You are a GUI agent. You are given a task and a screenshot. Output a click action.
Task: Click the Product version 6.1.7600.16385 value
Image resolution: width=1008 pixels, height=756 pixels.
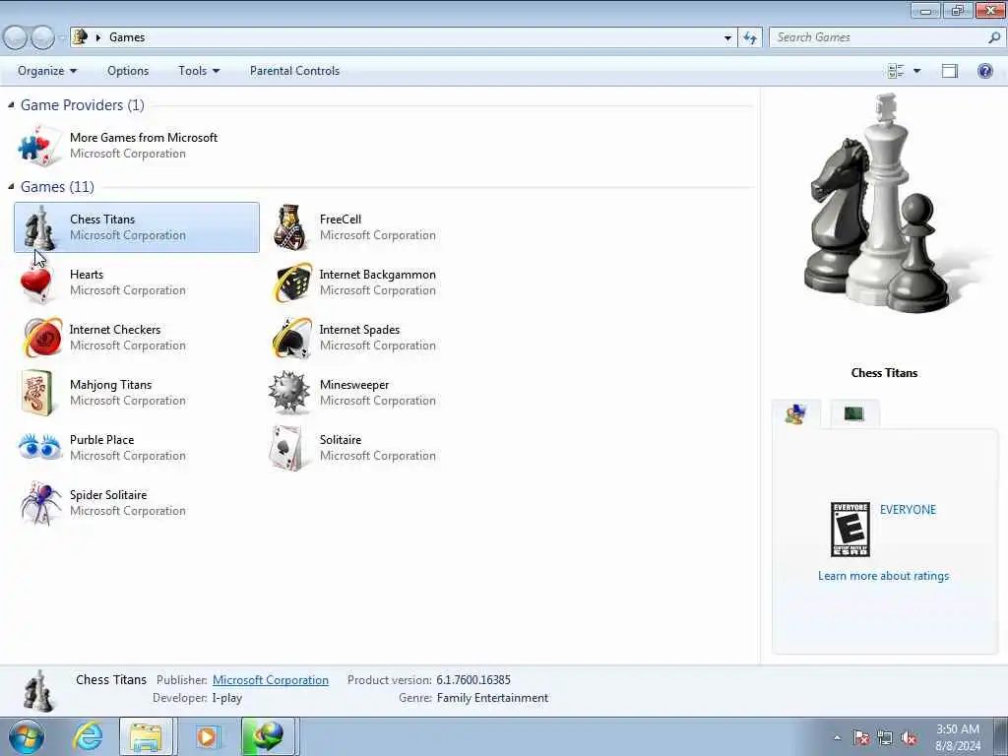[x=473, y=680]
